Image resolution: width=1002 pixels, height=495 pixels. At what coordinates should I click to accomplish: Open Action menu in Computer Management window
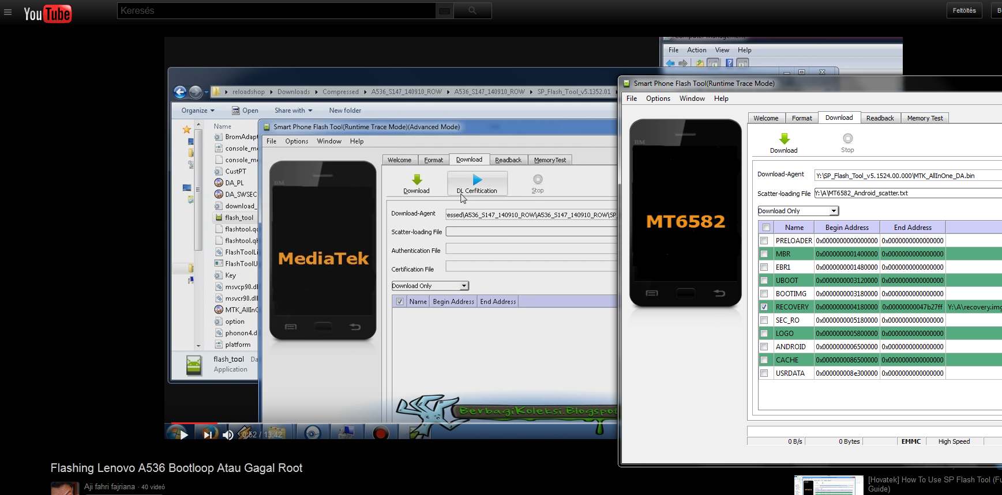[696, 50]
